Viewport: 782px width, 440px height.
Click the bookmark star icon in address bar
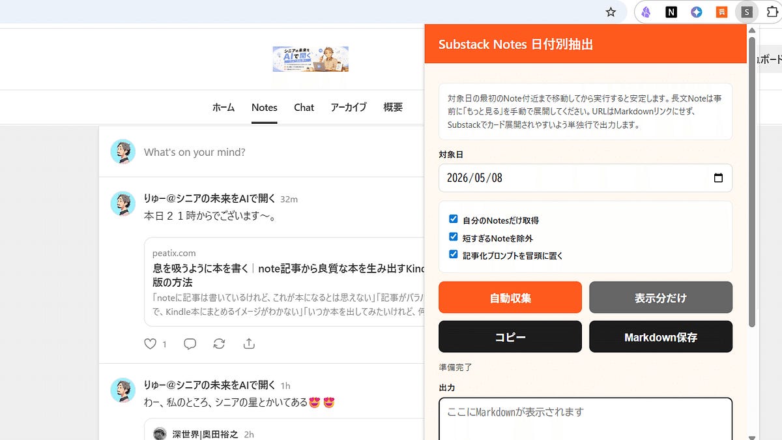611,12
